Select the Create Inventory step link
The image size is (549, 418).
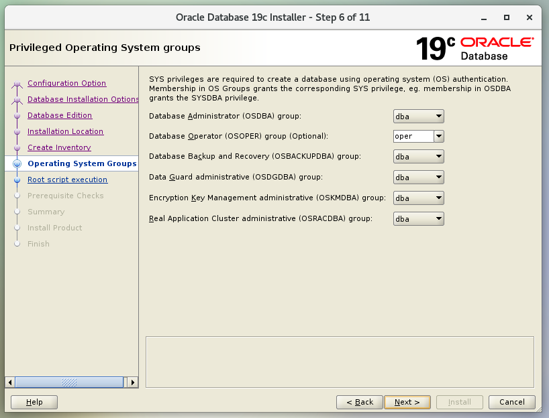click(59, 147)
